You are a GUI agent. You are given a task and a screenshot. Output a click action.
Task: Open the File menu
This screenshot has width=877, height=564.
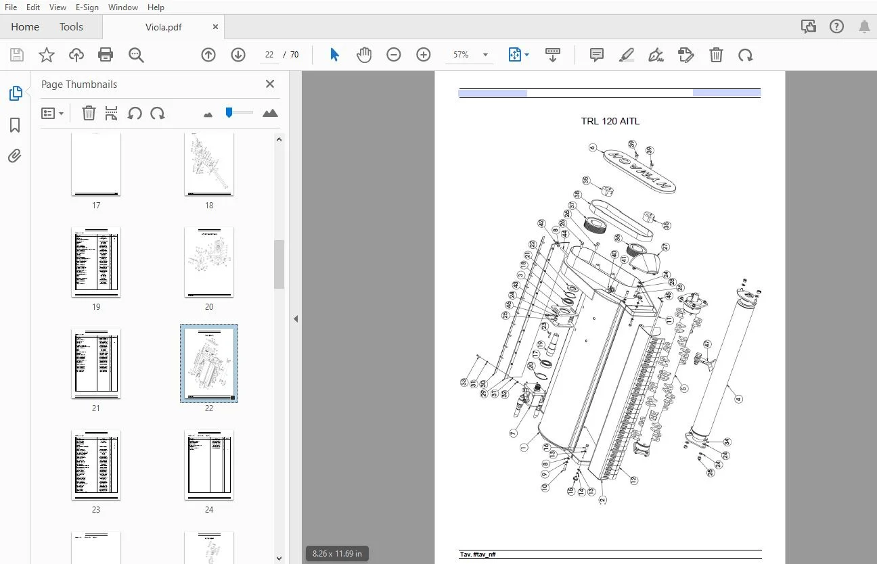pos(11,7)
